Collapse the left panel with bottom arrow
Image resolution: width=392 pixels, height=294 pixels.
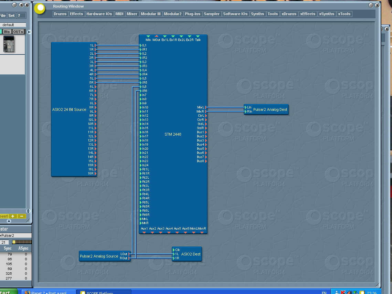(28, 221)
